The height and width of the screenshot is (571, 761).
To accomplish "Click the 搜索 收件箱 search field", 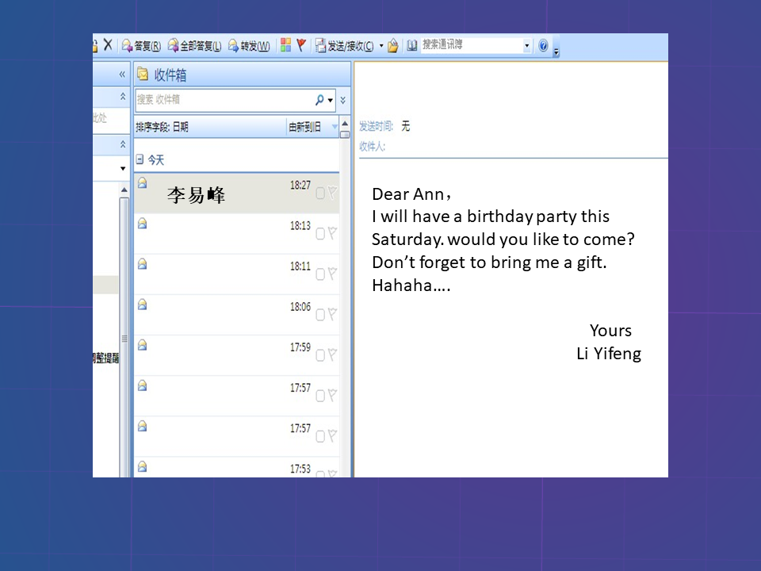I will pyautogui.click(x=222, y=100).
